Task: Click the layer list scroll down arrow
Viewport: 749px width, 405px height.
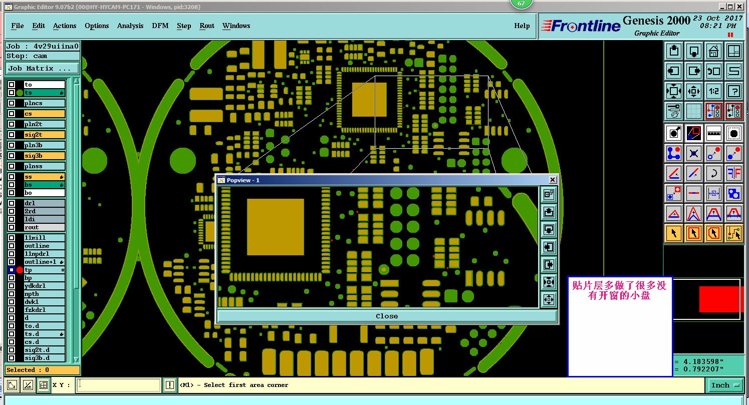Action: tap(76, 359)
